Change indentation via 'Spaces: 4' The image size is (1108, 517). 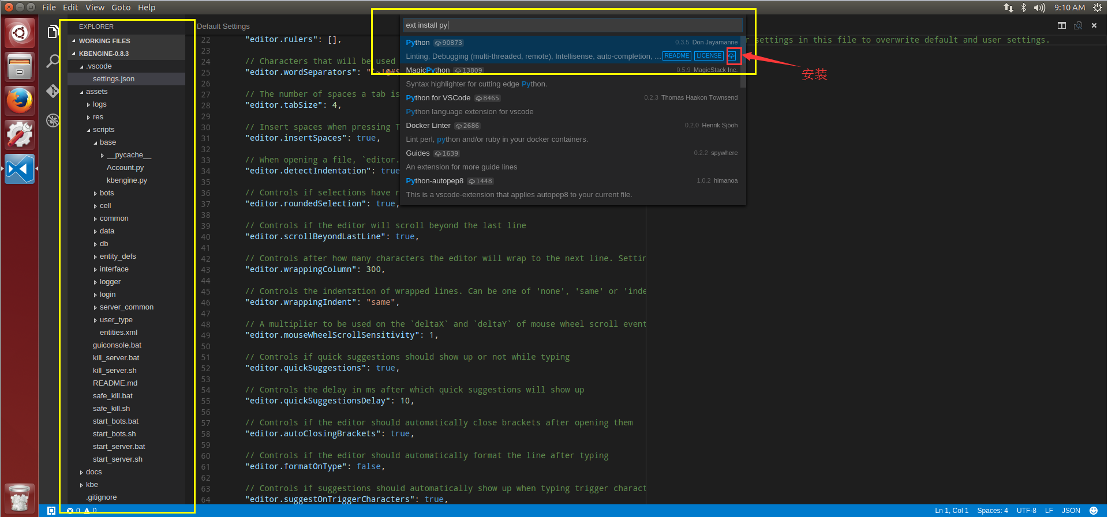(993, 511)
